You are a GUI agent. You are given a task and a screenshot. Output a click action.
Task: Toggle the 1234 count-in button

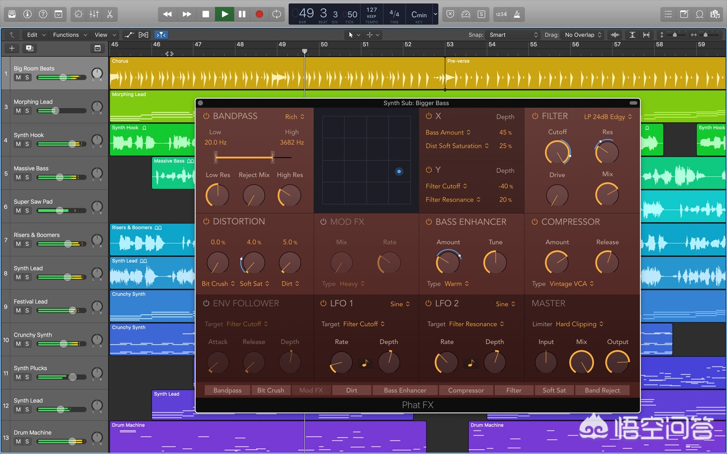501,14
